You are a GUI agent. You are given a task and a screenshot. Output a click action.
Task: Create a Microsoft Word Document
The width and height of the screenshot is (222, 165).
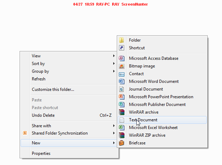point(162,81)
